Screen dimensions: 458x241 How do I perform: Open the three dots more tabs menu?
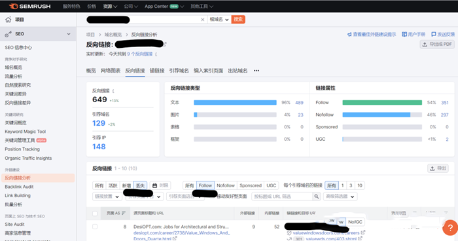256,71
